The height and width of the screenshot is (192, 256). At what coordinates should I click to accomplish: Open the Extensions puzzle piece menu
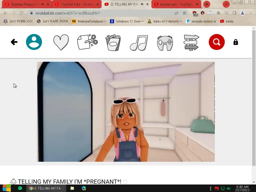pos(218,13)
